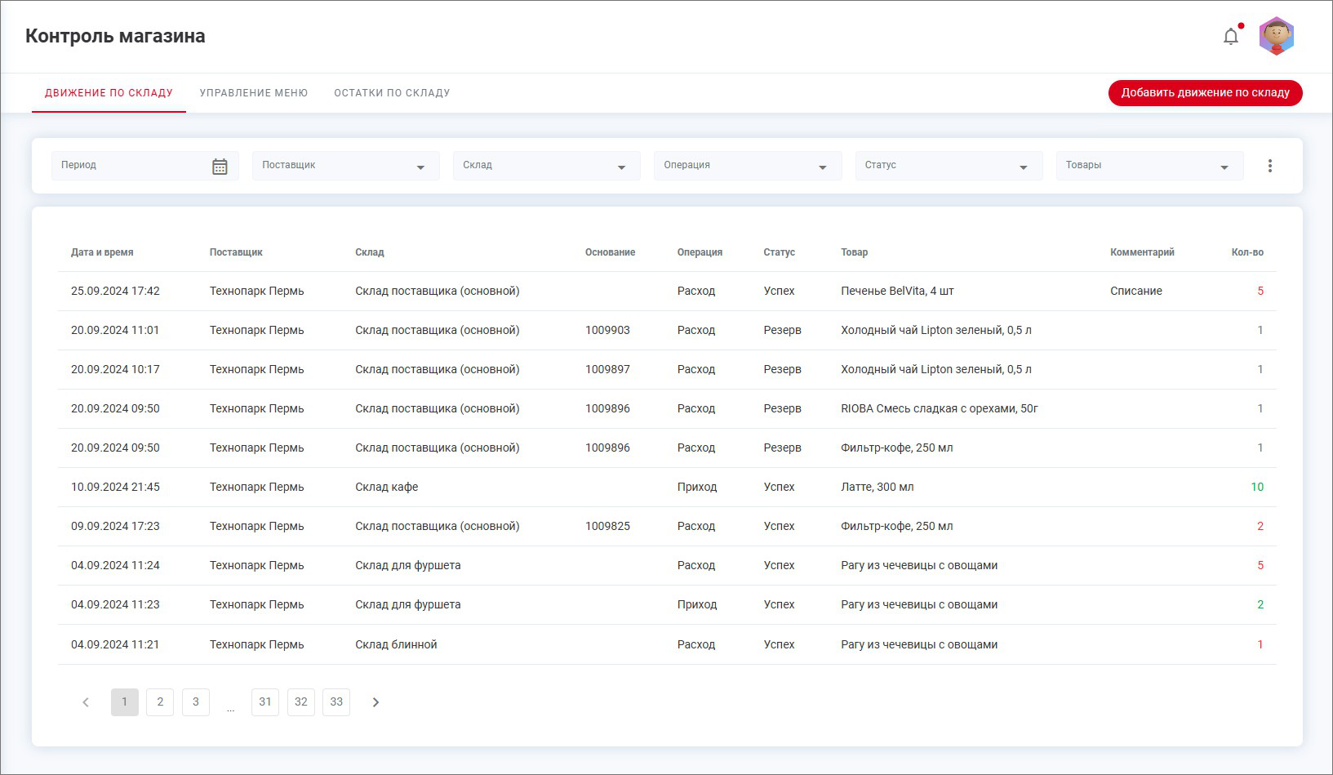Expand the Склад dropdown filter

(546, 166)
